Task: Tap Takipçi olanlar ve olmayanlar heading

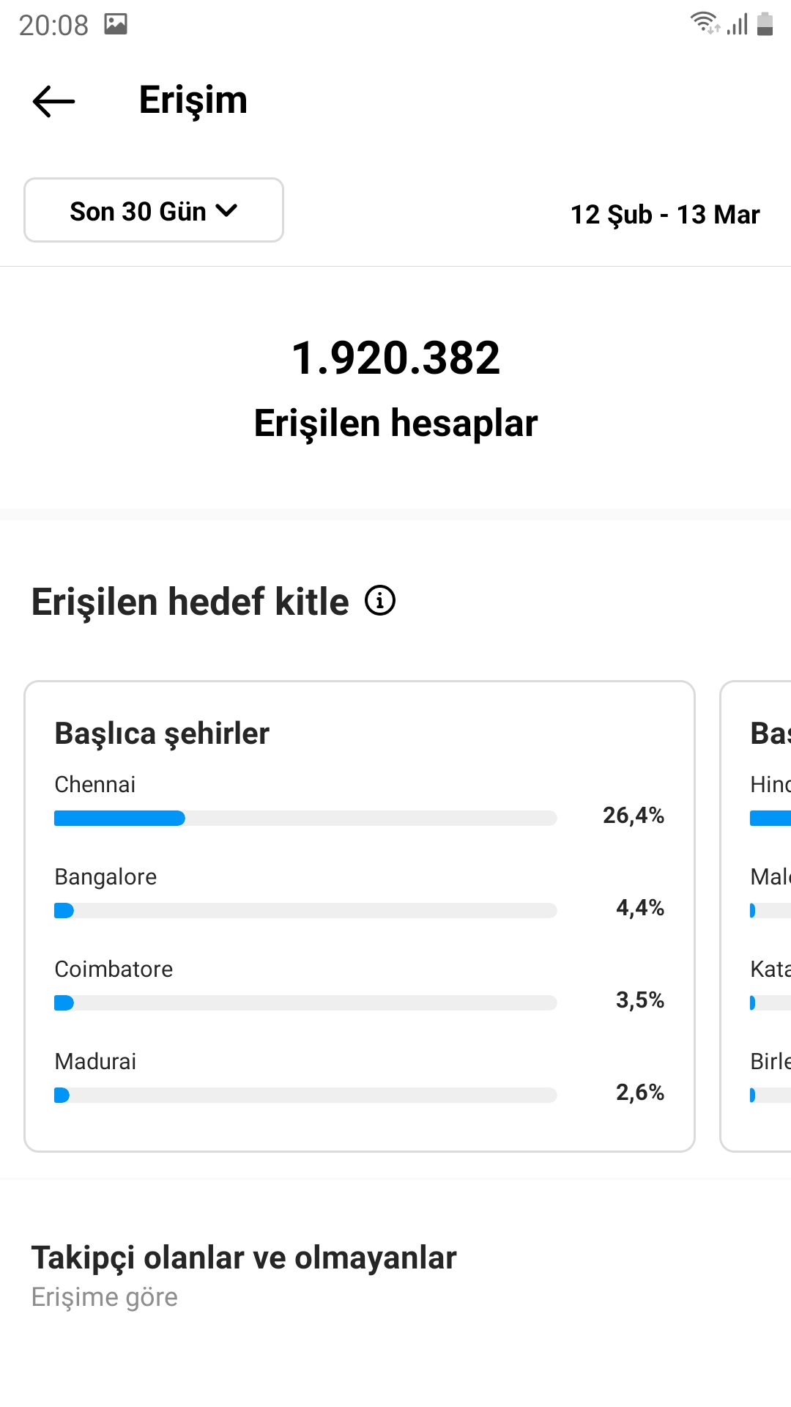Action: pos(244,1258)
